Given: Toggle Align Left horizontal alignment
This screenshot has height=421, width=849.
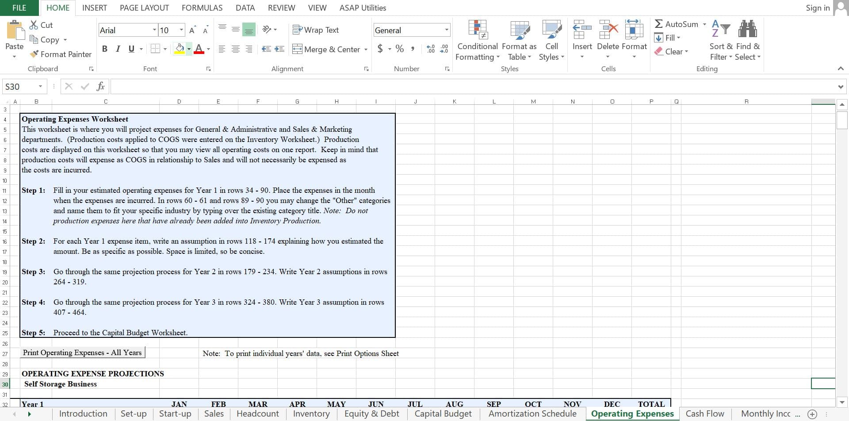Looking at the screenshot, I should tap(222, 49).
